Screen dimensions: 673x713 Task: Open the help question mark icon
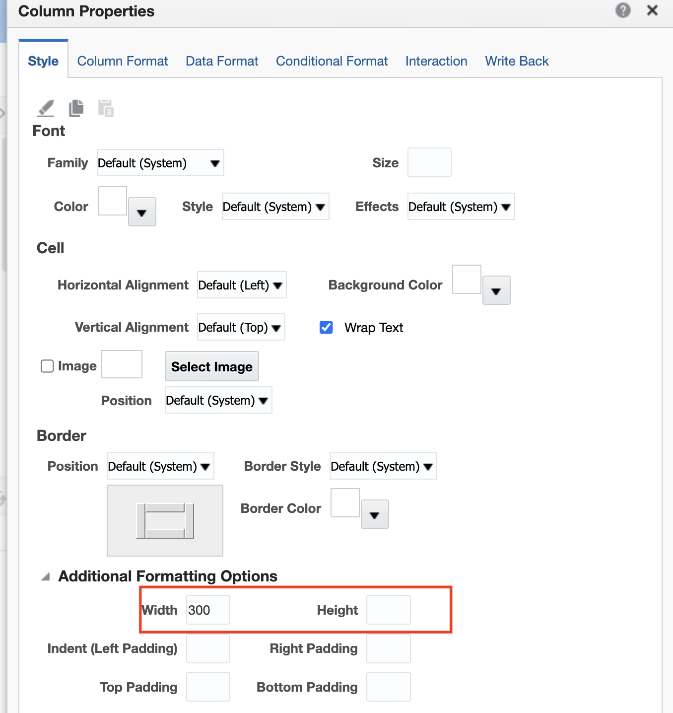623,10
